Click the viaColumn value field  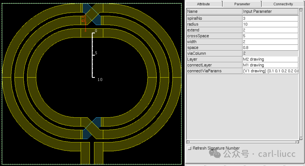tap(270, 53)
